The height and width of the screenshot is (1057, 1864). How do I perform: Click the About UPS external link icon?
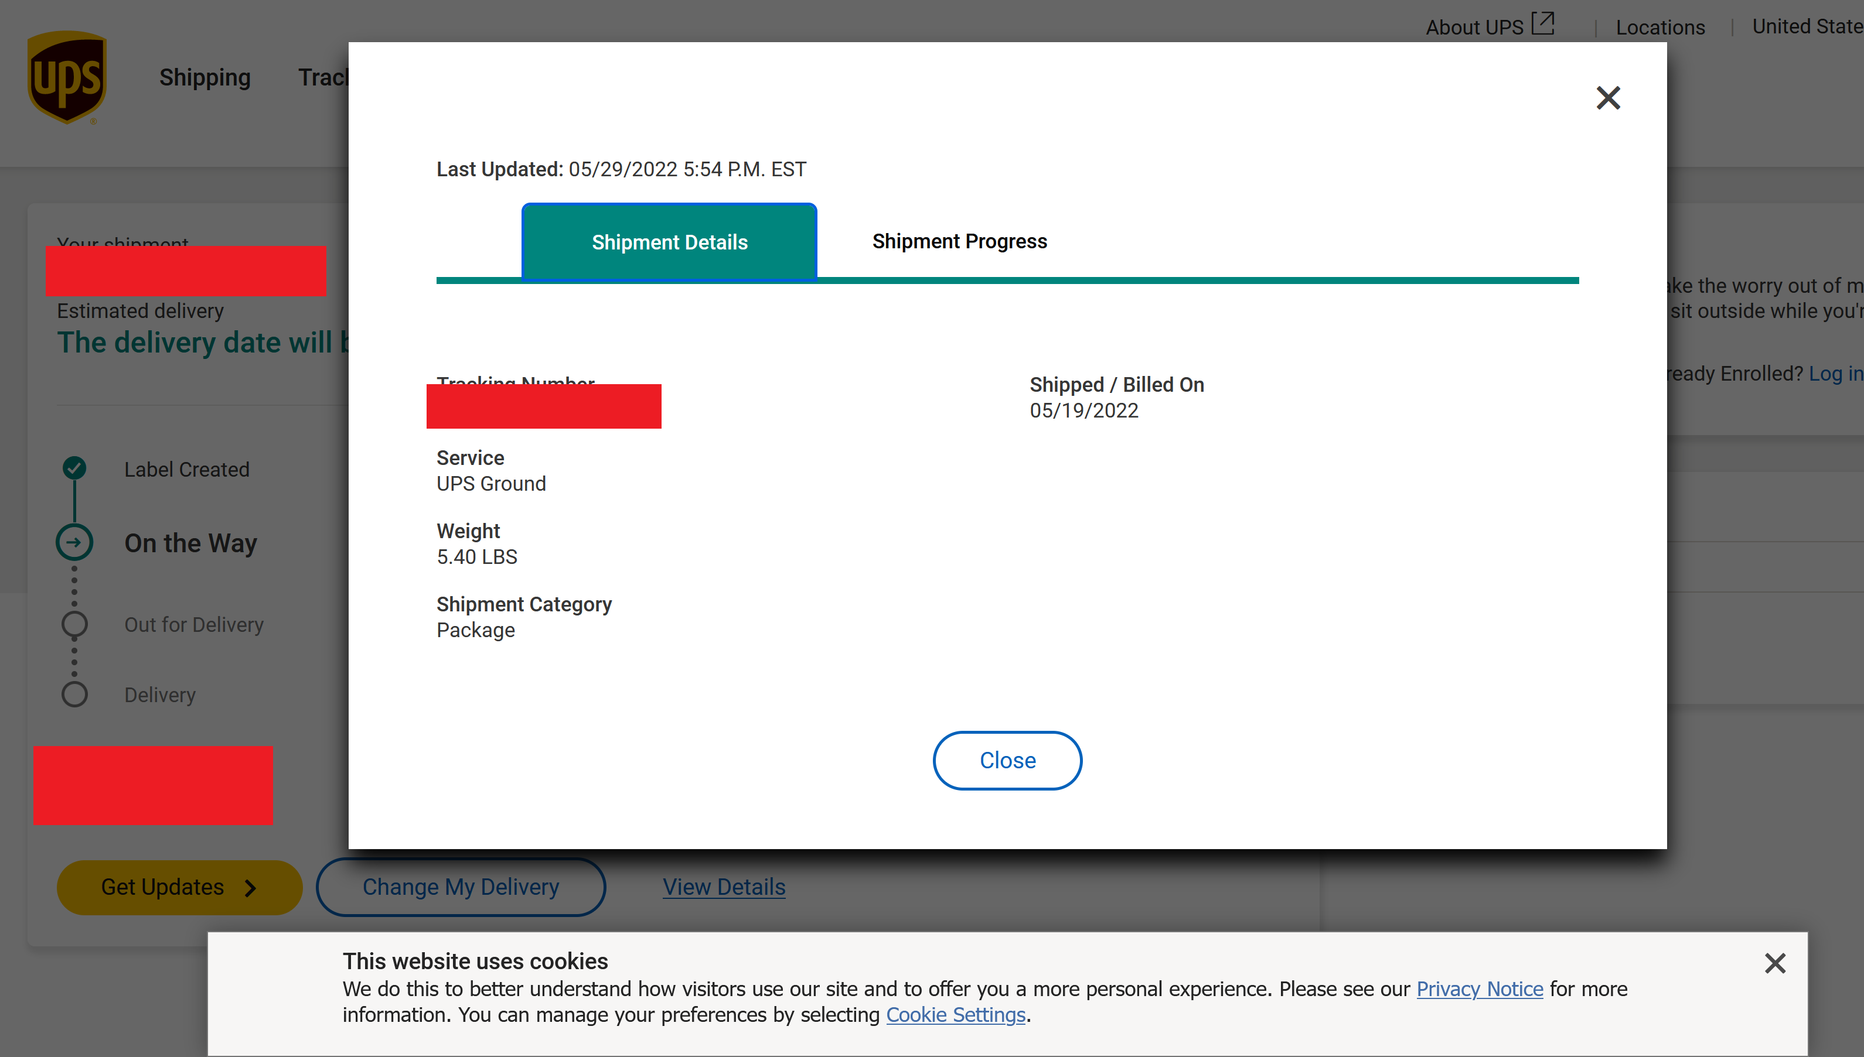(x=1543, y=23)
